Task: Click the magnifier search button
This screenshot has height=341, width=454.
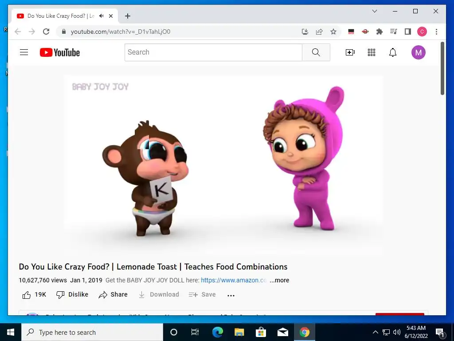Action: click(316, 52)
